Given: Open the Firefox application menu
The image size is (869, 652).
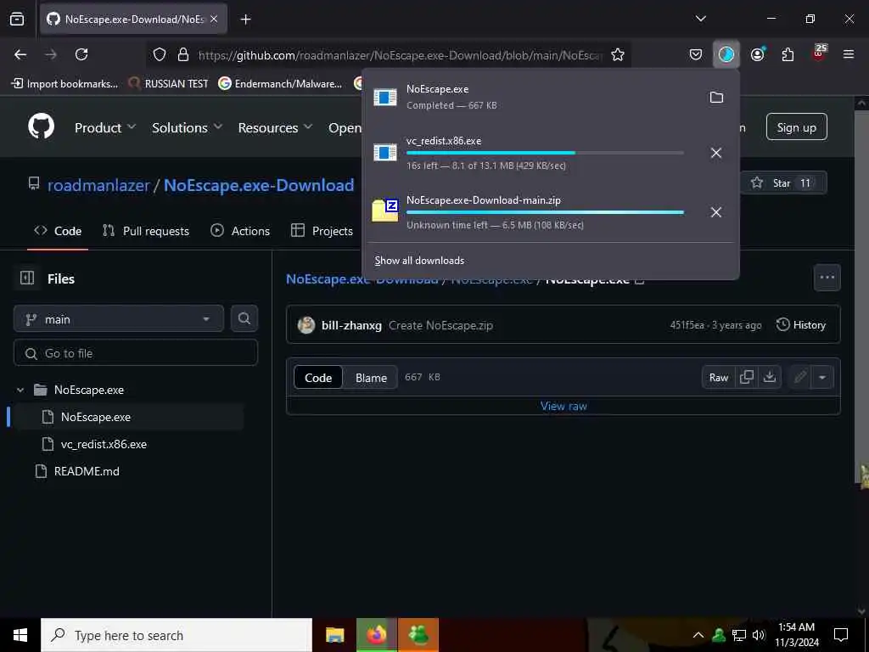Looking at the screenshot, I should pyautogui.click(x=849, y=54).
